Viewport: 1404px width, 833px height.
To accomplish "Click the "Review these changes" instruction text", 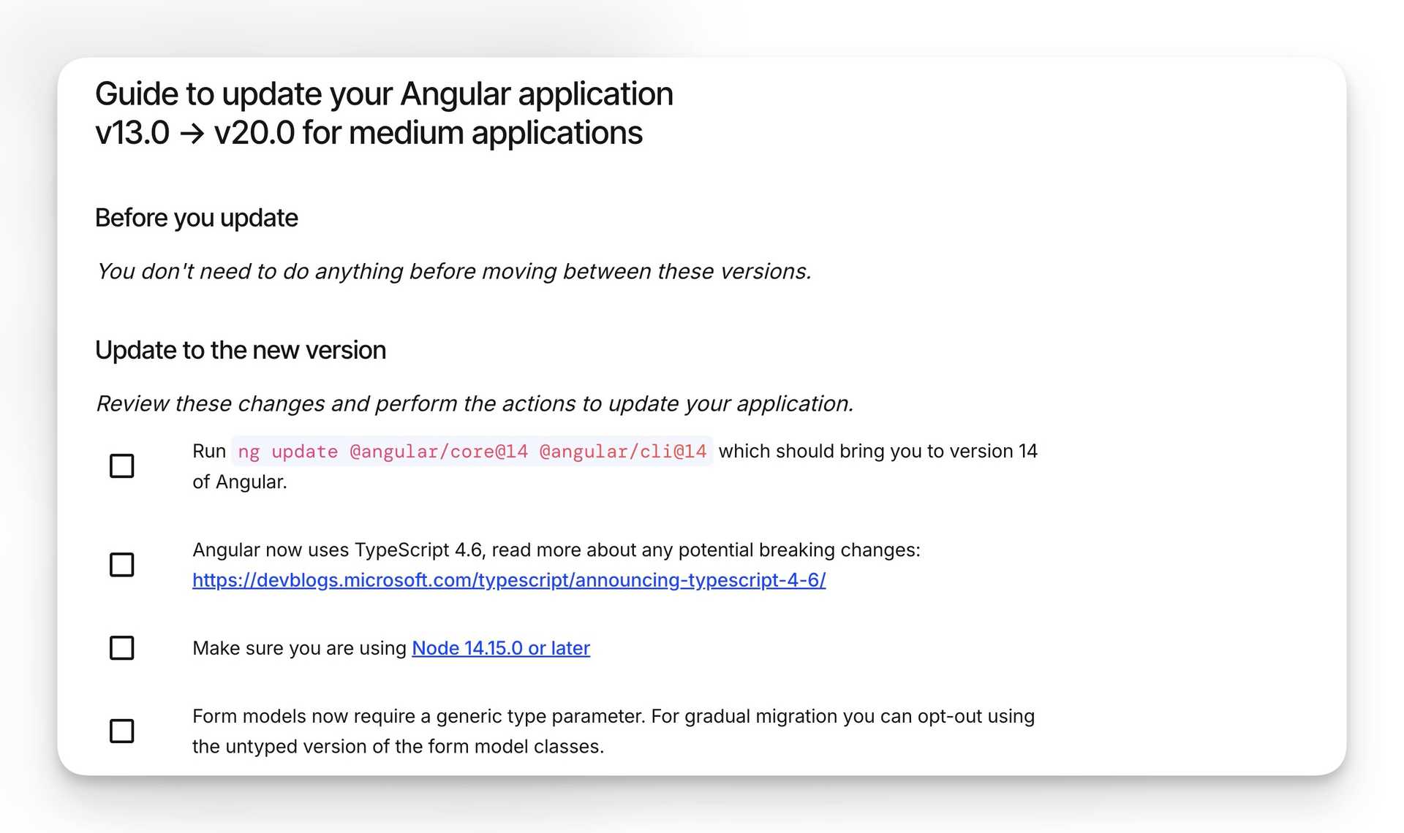I will click(475, 403).
